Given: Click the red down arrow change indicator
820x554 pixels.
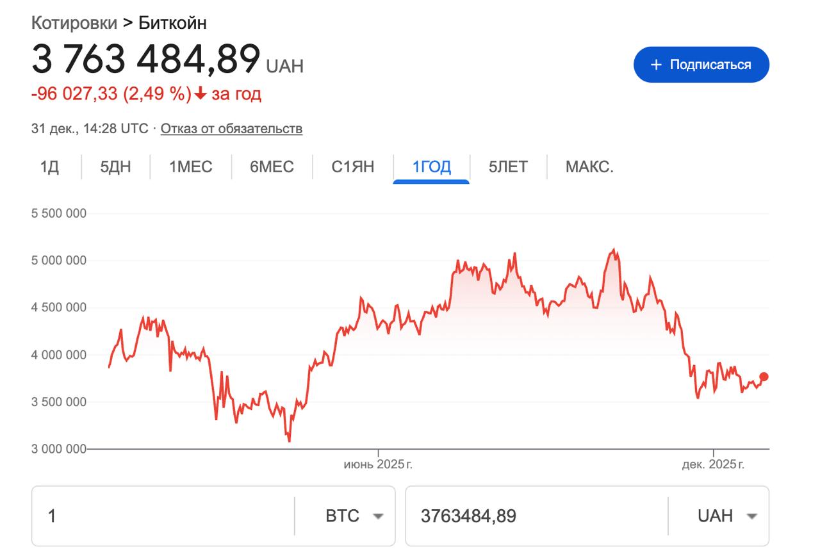Looking at the screenshot, I should pos(201,94).
